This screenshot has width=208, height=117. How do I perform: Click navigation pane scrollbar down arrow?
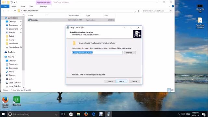click(23, 87)
